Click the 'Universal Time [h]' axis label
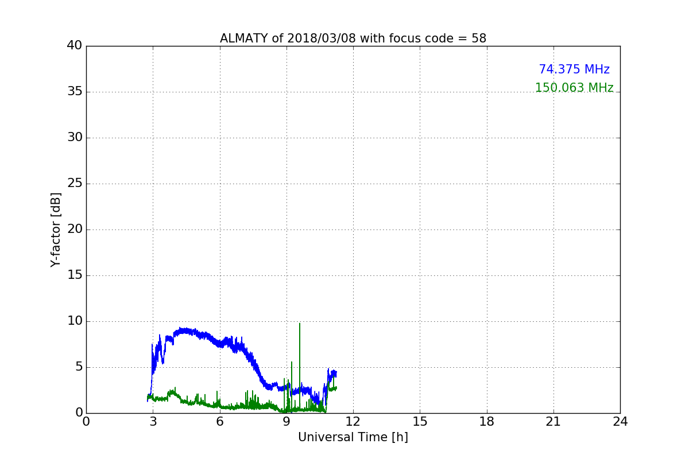The height and width of the screenshot is (459, 689). 353,437
